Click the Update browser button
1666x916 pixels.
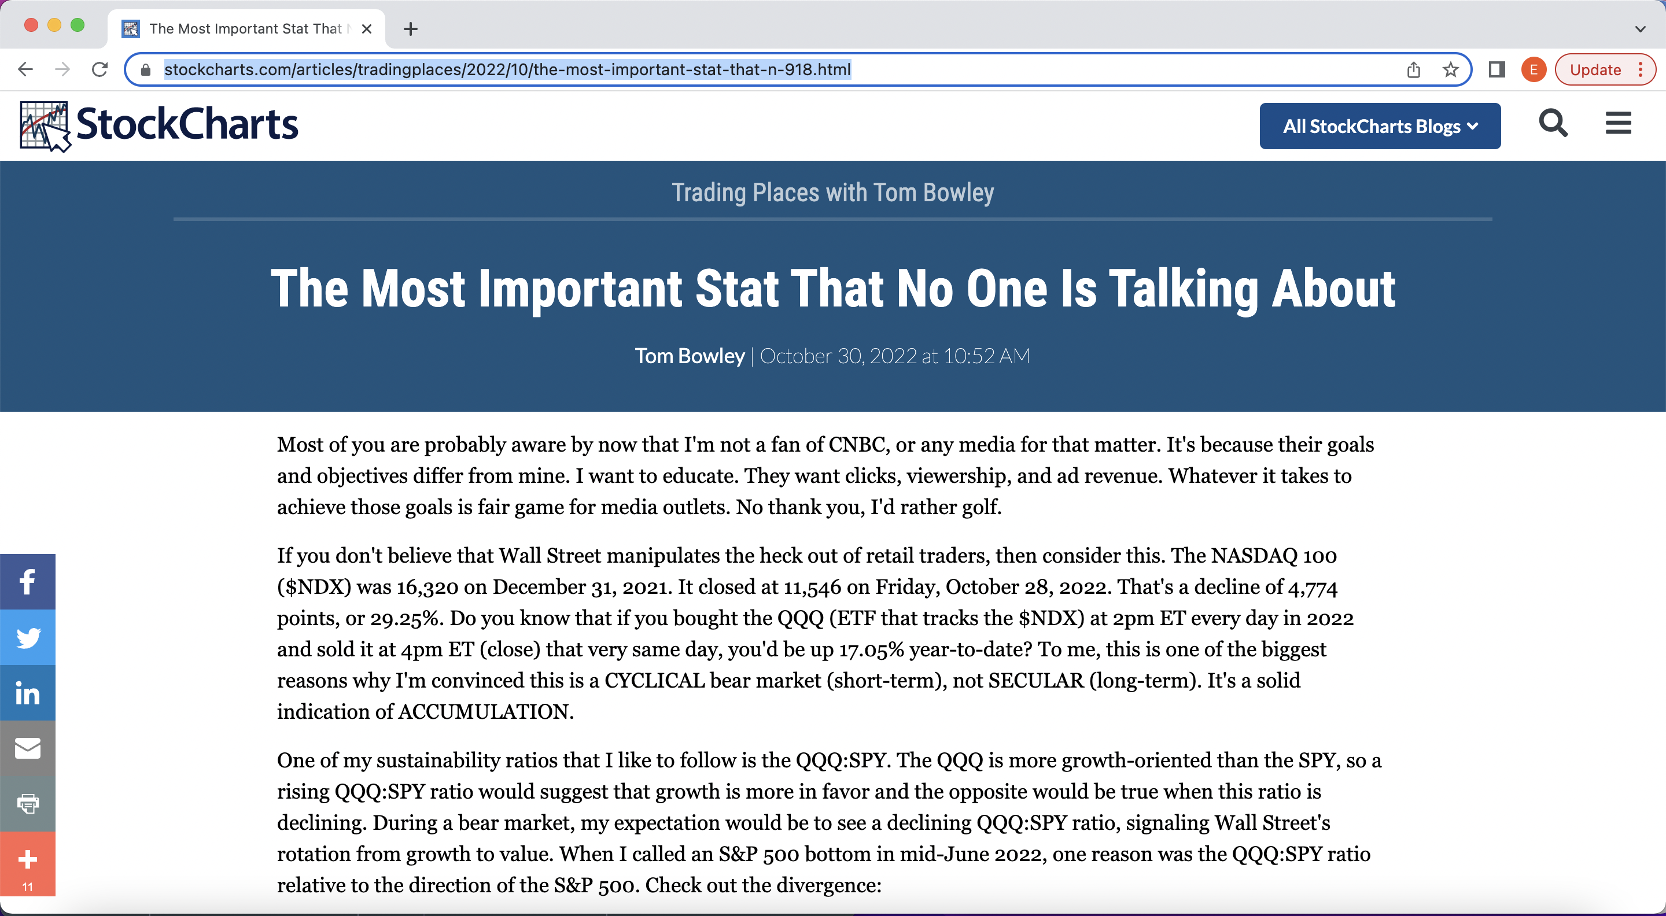coord(1595,70)
